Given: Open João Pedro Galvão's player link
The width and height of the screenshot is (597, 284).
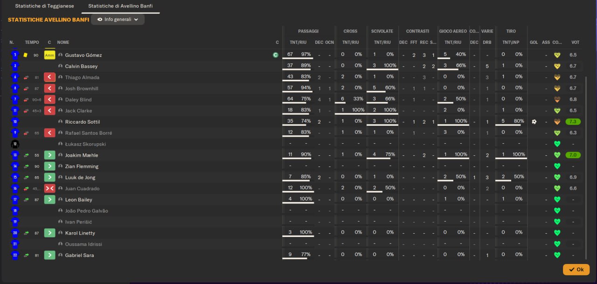Looking at the screenshot, I should (86, 211).
